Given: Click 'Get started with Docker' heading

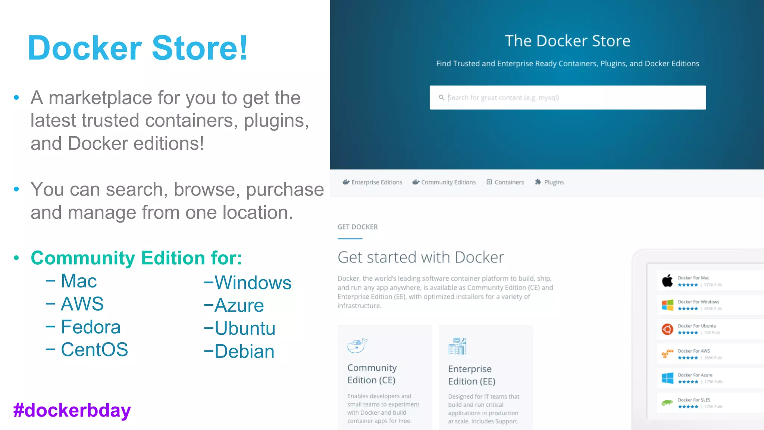Looking at the screenshot, I should click(421, 257).
